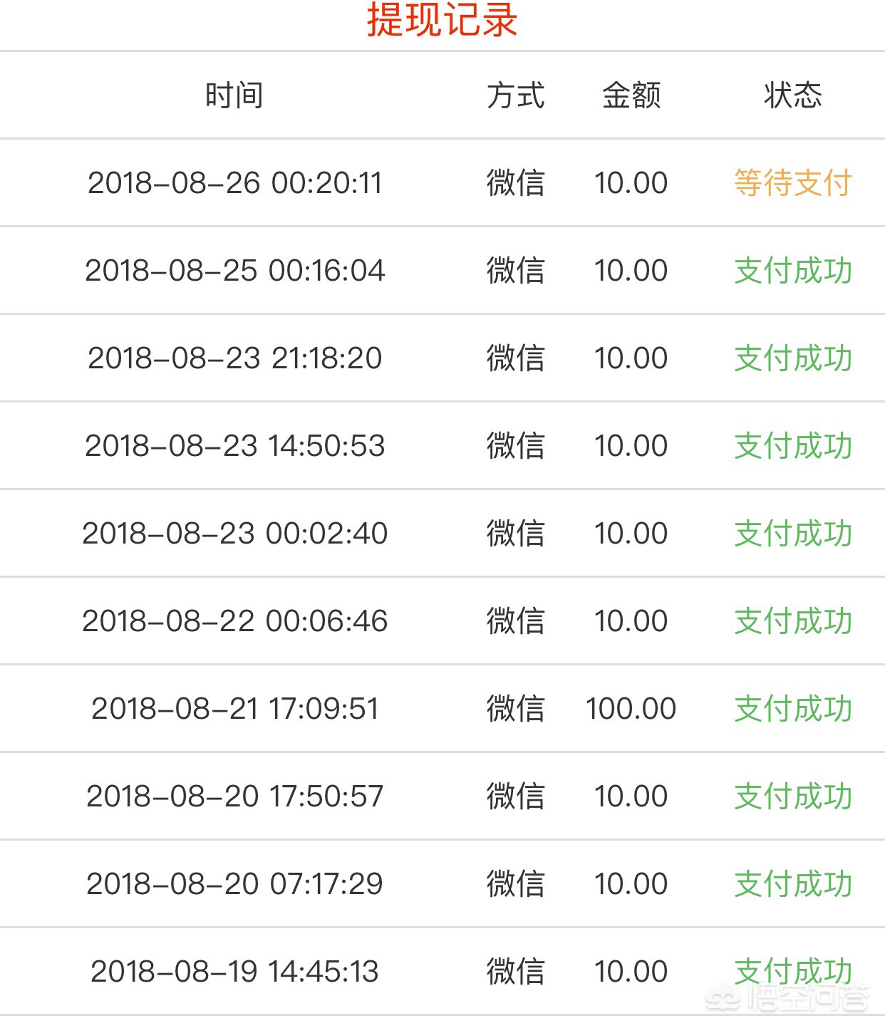Click 支付成功 for the 2018-08-25 record
The width and height of the screenshot is (885, 1028).
(793, 271)
